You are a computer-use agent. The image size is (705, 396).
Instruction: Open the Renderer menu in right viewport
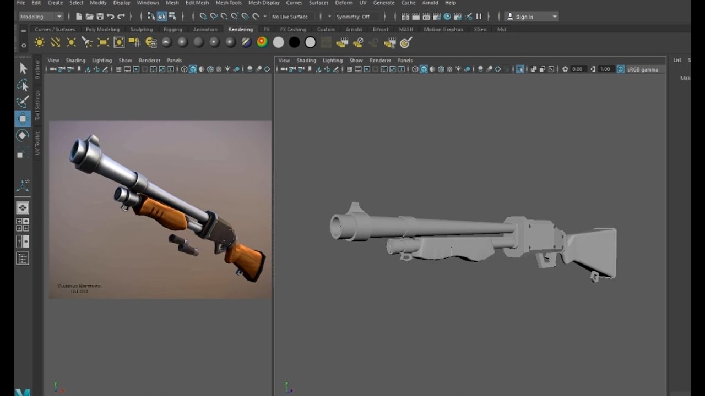point(380,61)
